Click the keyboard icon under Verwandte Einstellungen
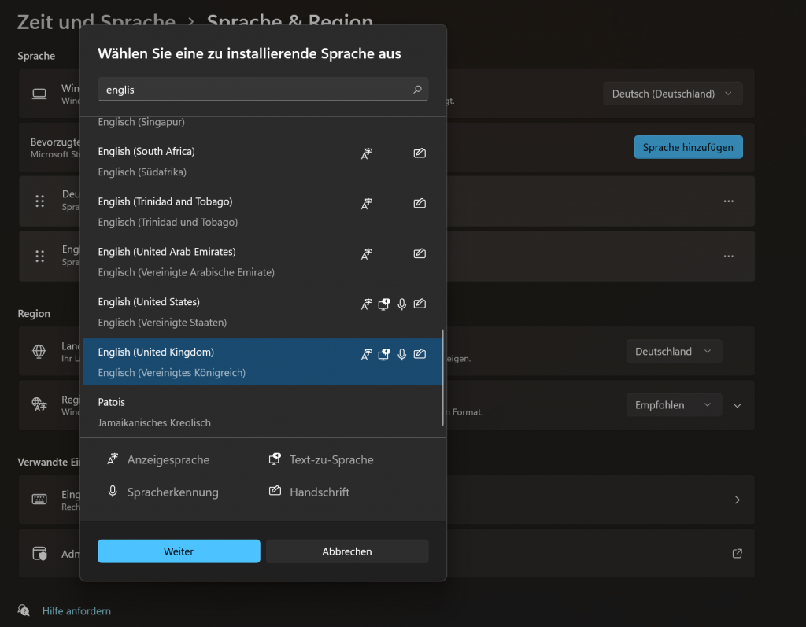 (39, 499)
